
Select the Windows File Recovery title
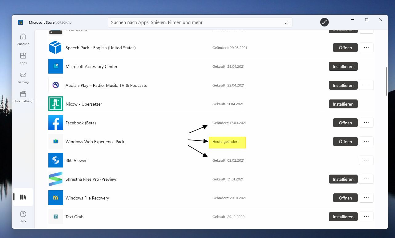pos(87,198)
